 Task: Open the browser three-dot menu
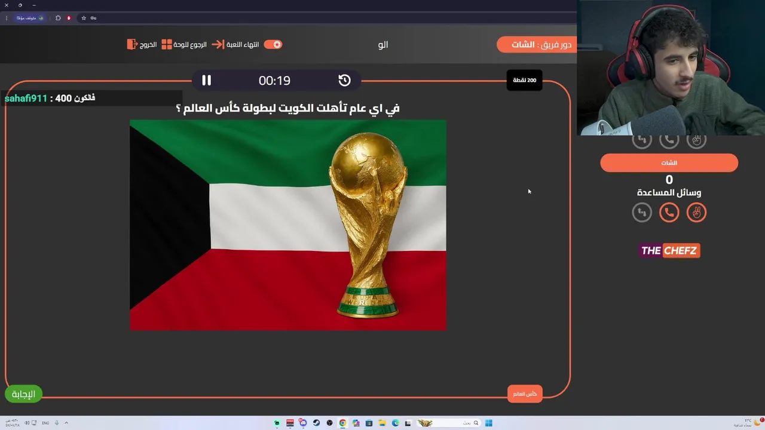click(x=7, y=18)
